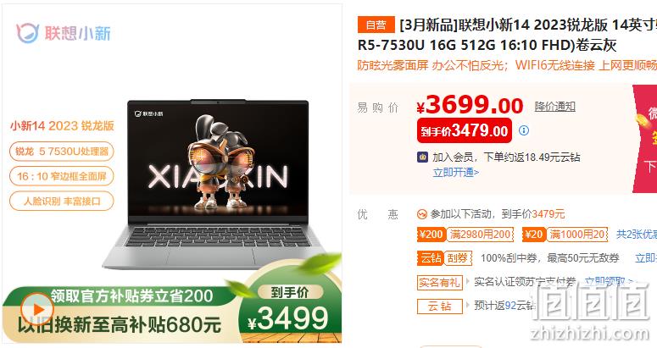This screenshot has width=657, height=348.
Task: Play the product video
Action: pos(36,310)
